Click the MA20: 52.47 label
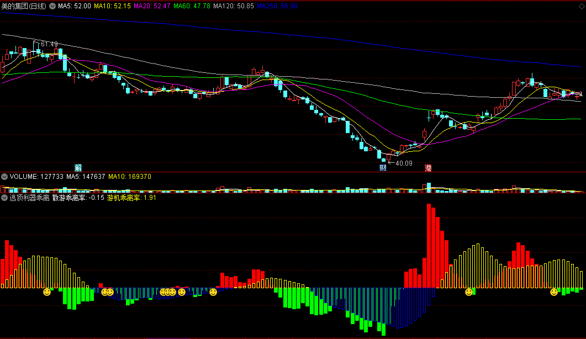The width and height of the screenshot is (586, 339). 152,6
